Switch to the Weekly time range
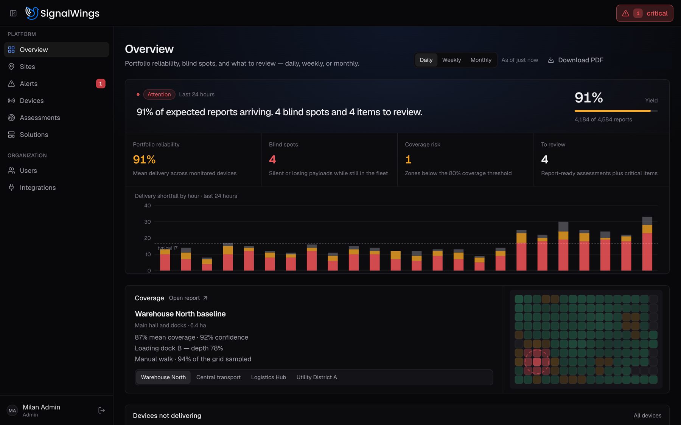 [x=451, y=60]
